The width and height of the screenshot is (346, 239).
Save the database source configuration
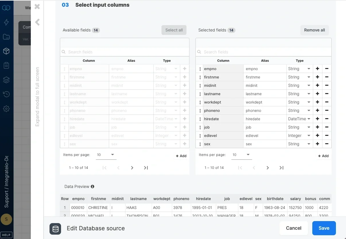(324, 228)
